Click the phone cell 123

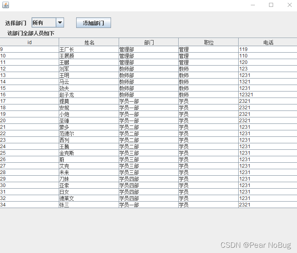point(268,69)
